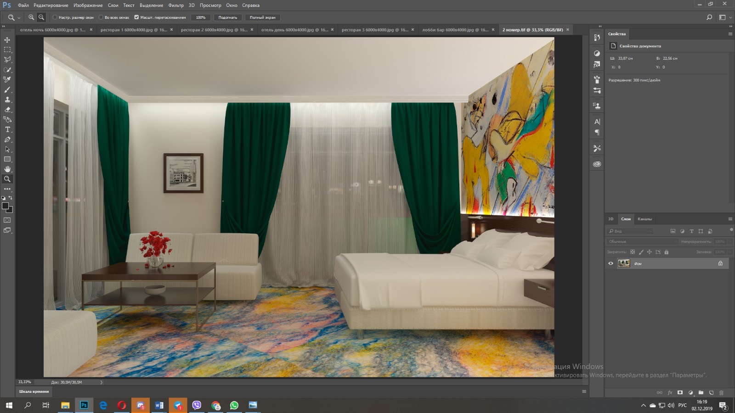Uncheck 'Масшт. перетаскиванием' checkbox
The width and height of the screenshot is (735, 413).
tap(136, 17)
